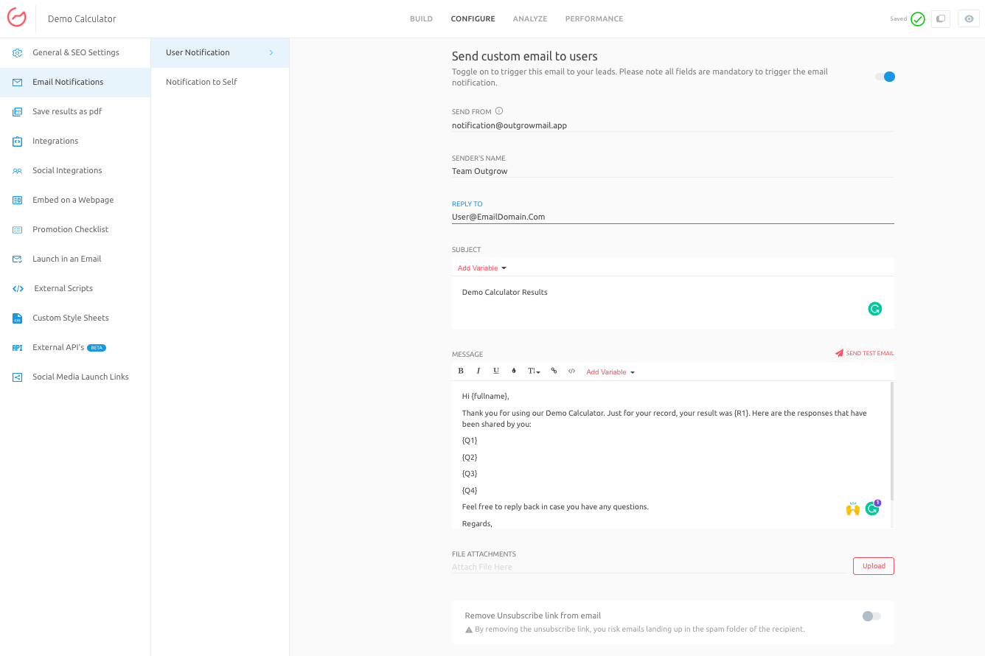Click the General & SEO Settings gear icon
Screen dimensions: 985x656
(x=17, y=53)
